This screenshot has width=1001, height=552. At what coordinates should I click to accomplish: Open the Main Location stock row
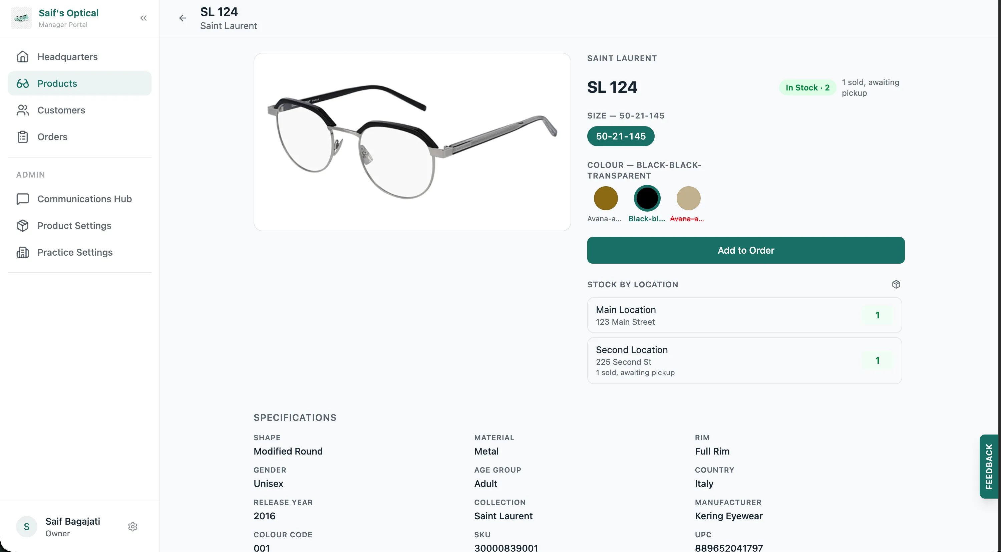(x=744, y=315)
